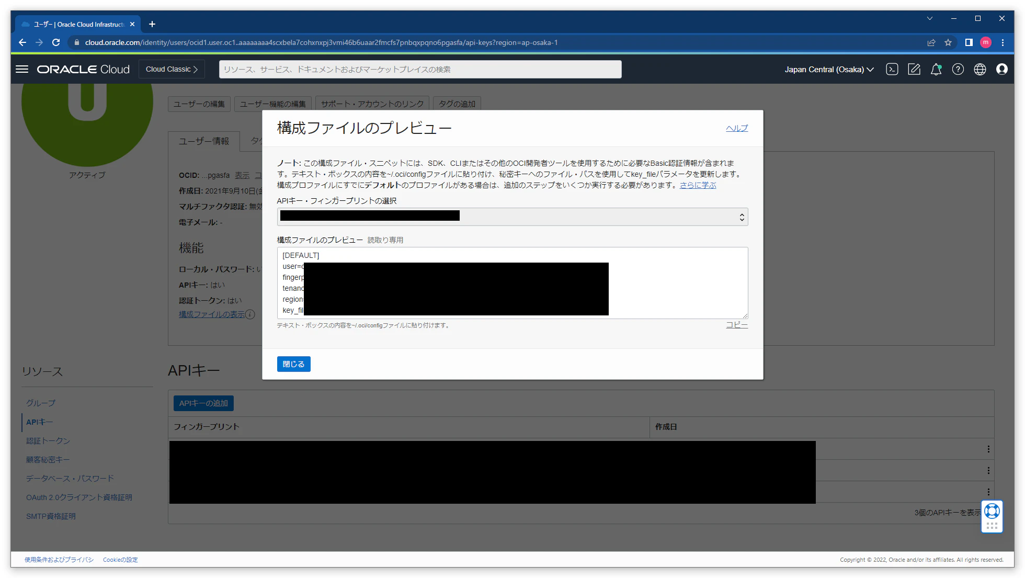1025x578 pixels.
Task: Open the ヘルプ link in dialog
Action: (737, 128)
